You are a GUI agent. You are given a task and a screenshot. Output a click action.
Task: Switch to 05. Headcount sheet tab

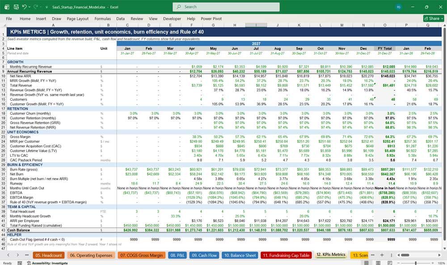tap(48, 255)
